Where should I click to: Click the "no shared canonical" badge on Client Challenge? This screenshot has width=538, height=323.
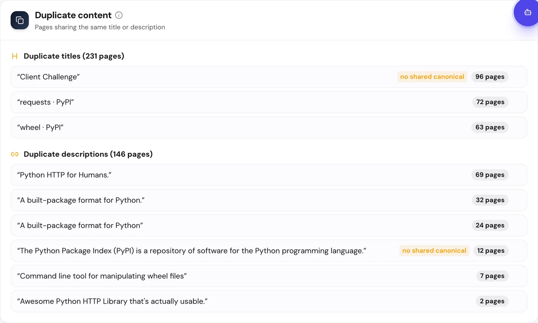pos(432,77)
